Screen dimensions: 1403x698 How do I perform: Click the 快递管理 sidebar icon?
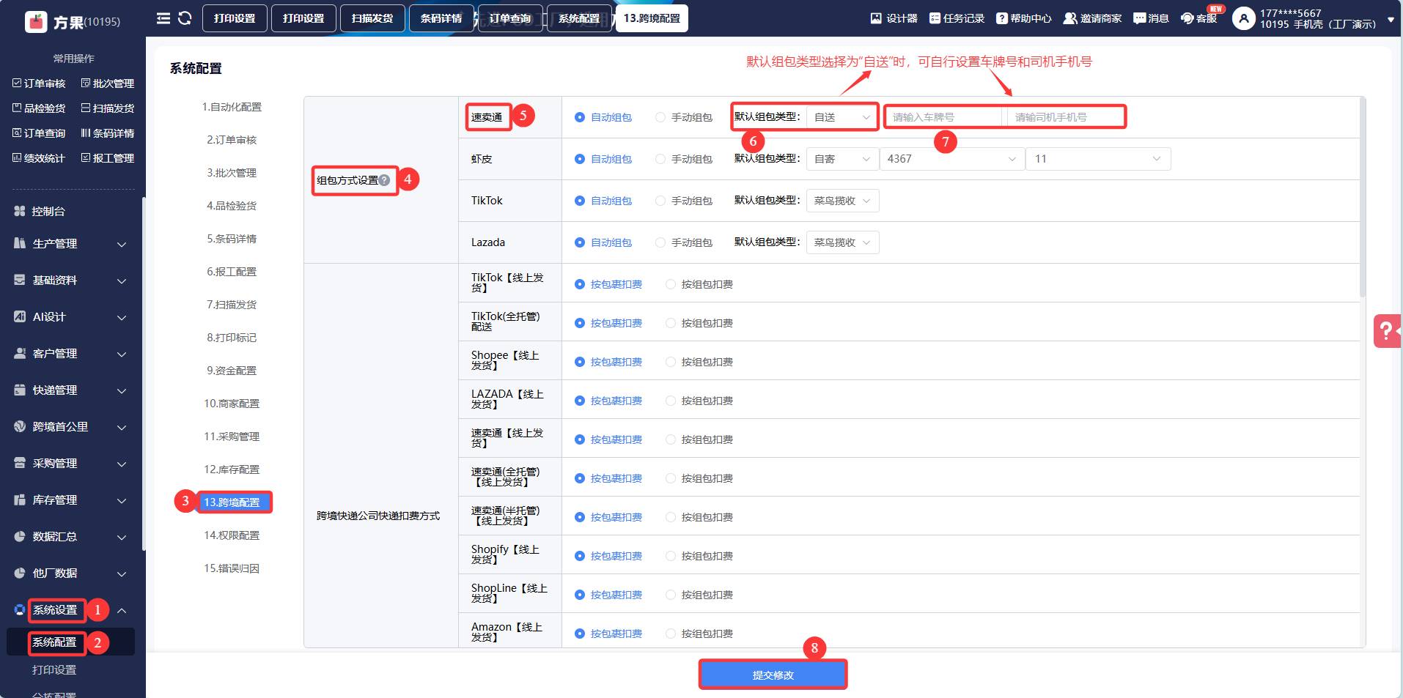20,390
